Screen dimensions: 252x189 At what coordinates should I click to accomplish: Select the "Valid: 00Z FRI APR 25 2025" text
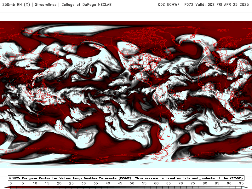[222, 4]
